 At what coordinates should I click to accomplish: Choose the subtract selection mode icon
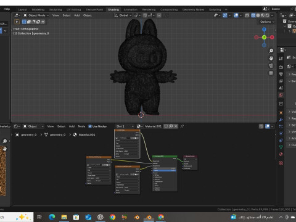[33, 22]
